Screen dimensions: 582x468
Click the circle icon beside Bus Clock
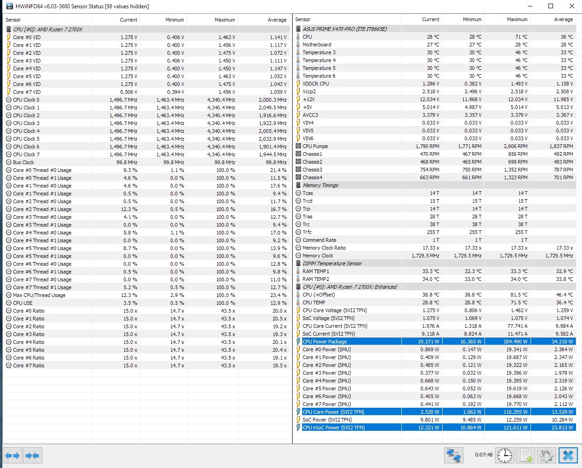tap(9, 162)
